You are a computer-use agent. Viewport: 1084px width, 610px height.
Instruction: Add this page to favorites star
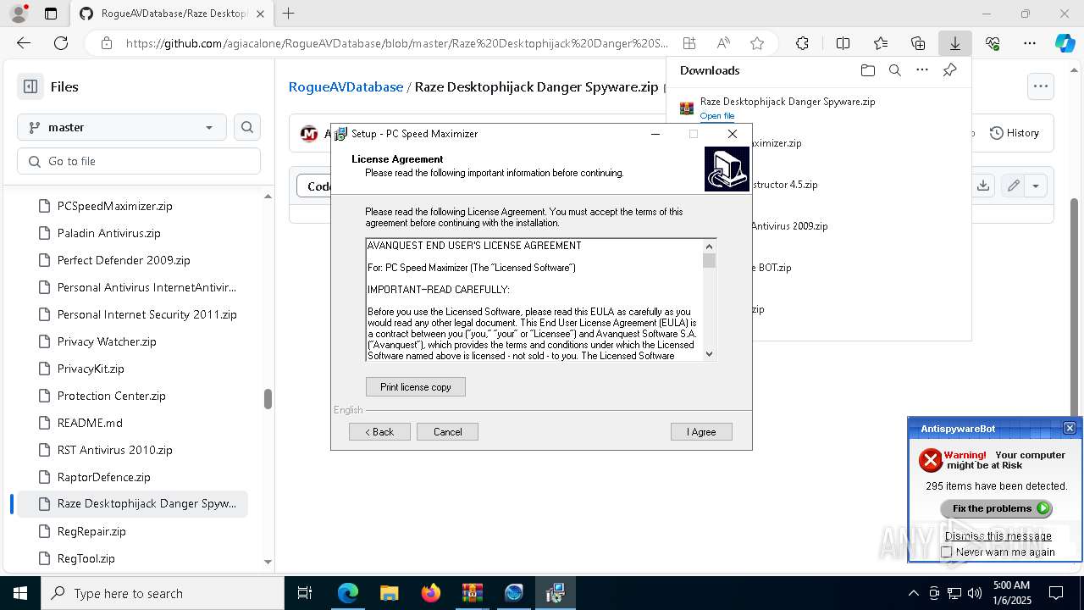(x=757, y=43)
